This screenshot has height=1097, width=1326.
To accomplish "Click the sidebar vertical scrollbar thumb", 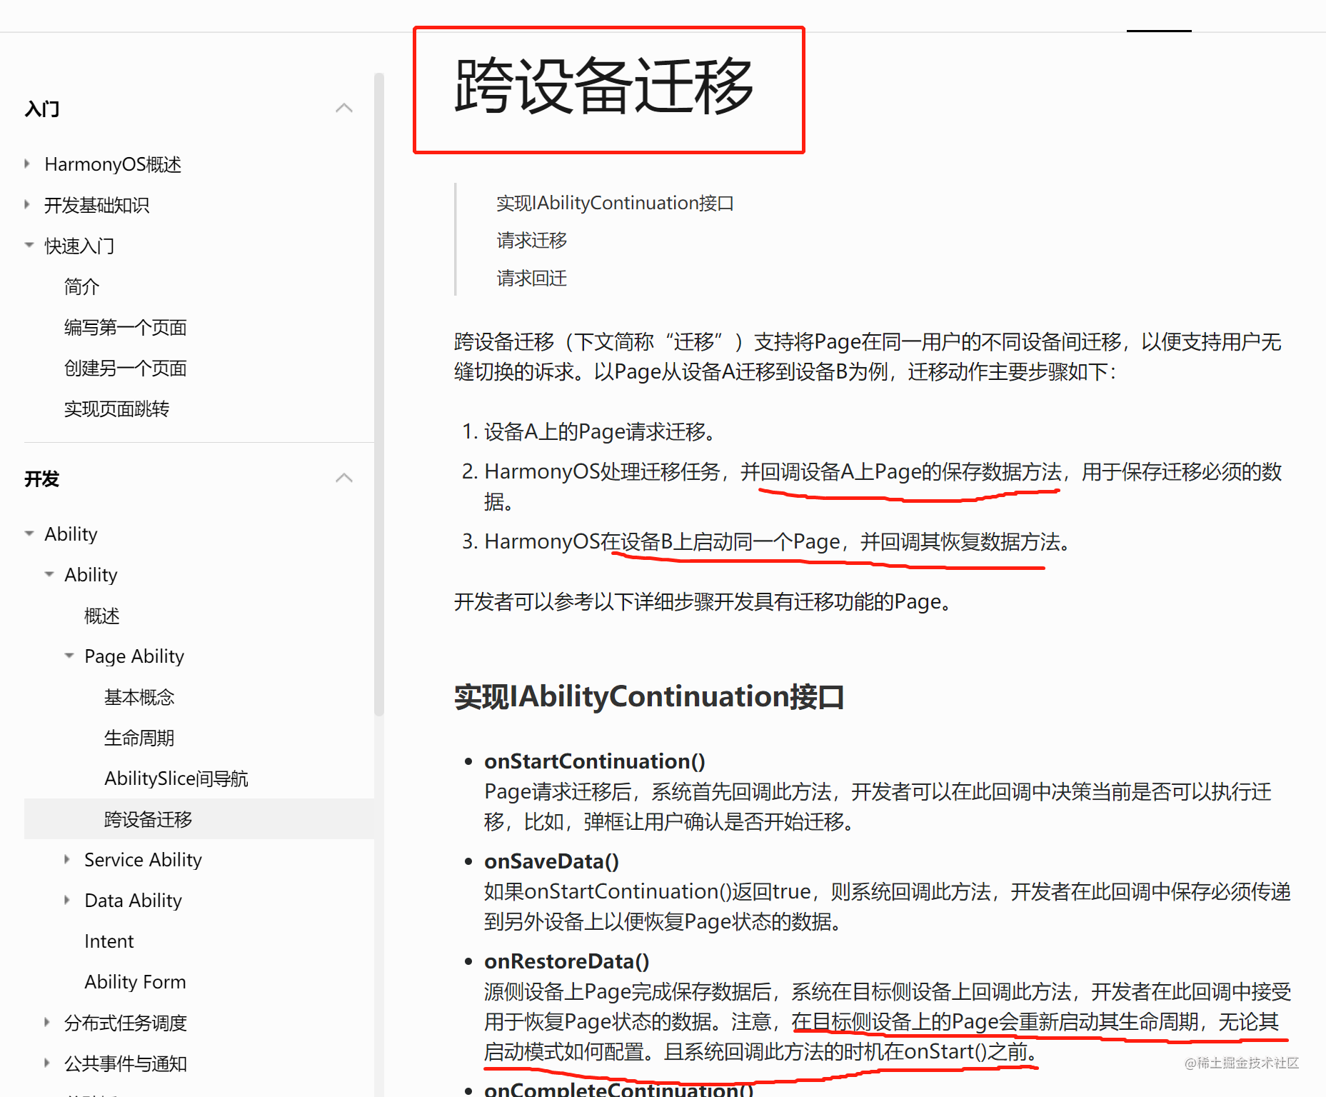I will [x=379, y=394].
